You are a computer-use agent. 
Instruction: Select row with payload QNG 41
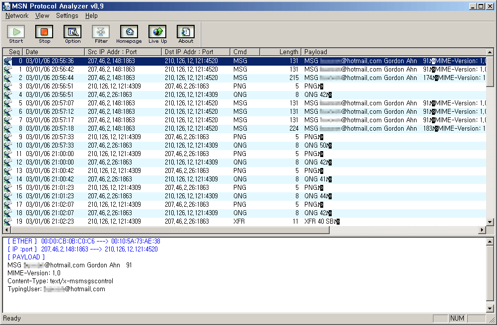[x=245, y=179]
